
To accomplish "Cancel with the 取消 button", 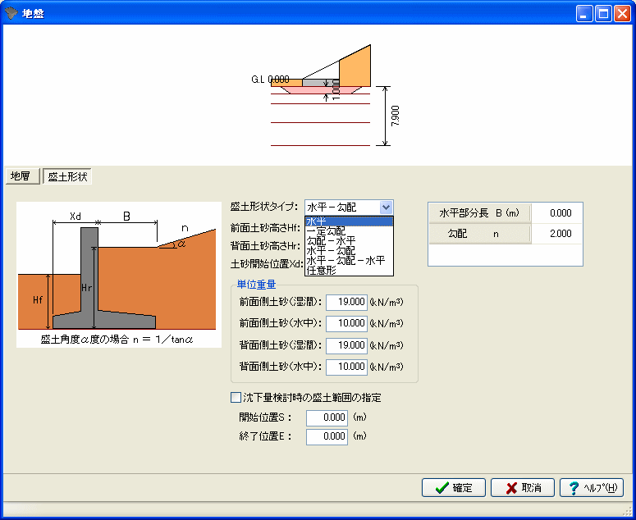I will point(523,487).
